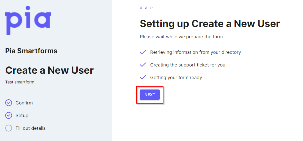The height and width of the screenshot is (141, 303).
Task: Click checkmark beside Getting your form ready
Action: 143,77
